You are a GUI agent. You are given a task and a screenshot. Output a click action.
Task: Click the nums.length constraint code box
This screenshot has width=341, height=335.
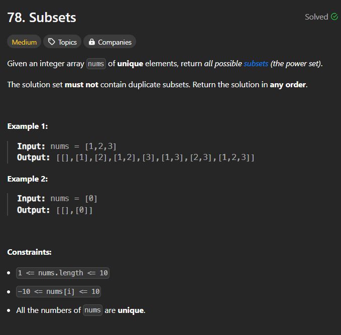[63, 273]
